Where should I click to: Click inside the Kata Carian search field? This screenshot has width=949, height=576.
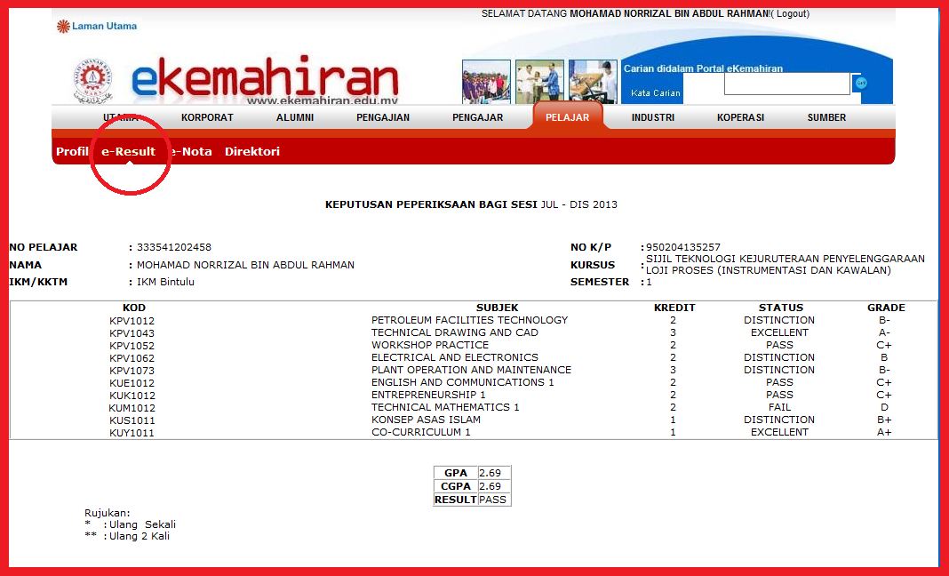pos(787,84)
